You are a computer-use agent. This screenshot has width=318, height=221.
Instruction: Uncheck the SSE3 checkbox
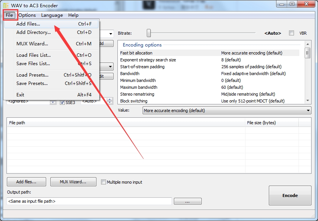(x=62, y=102)
